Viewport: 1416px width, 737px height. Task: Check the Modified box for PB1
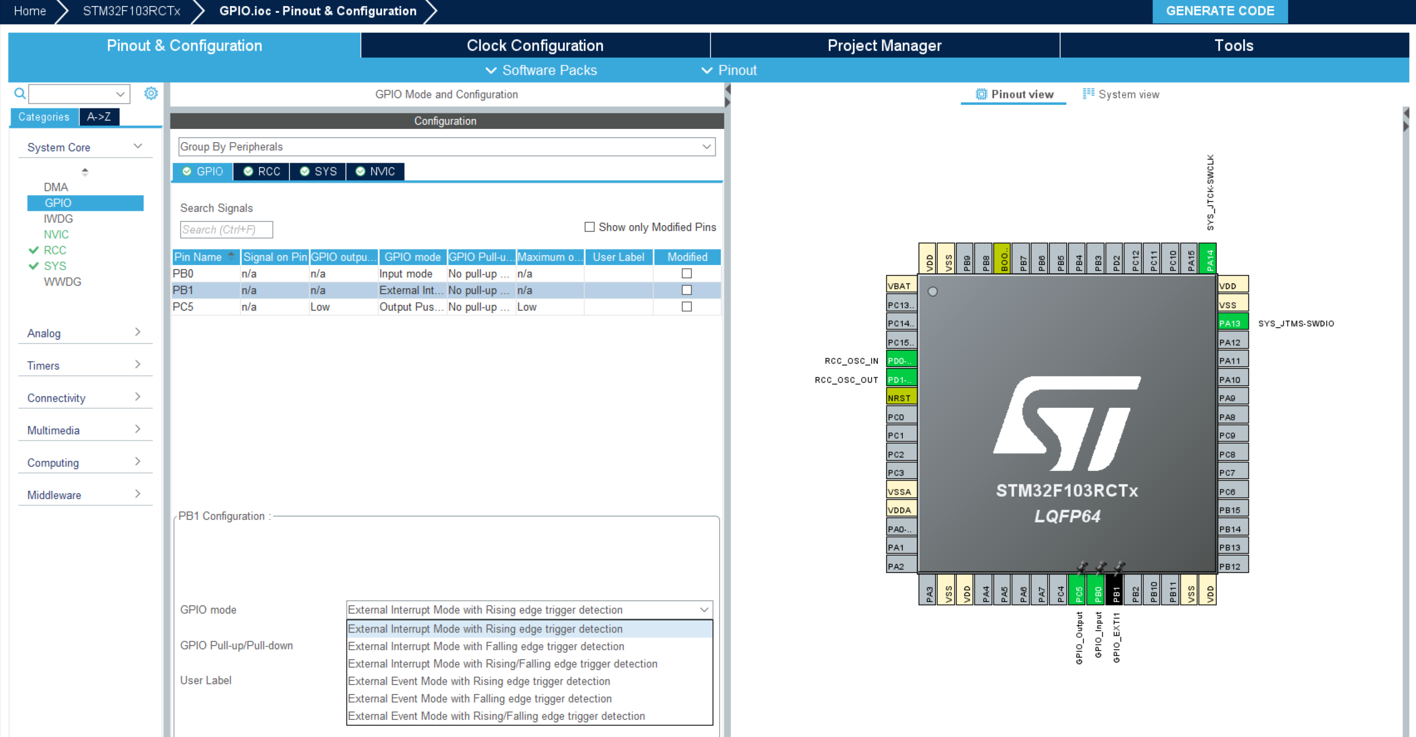click(x=686, y=290)
